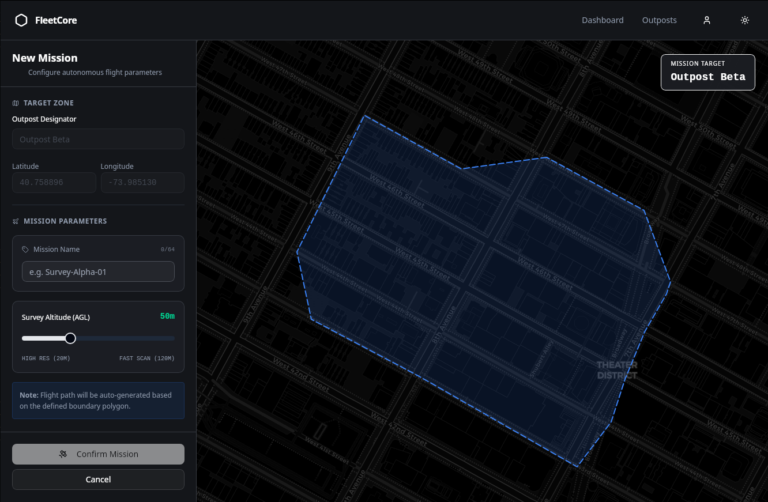Click the Outpost Designator field showing Outpost Beta
This screenshot has height=502, width=768.
tap(98, 139)
